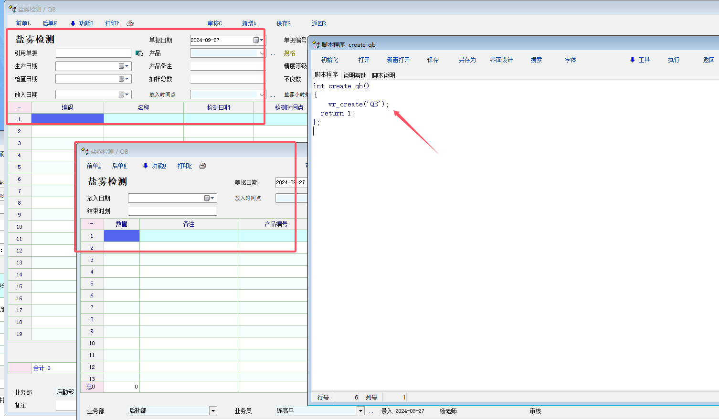This screenshot has width=719, height=420.
Task: Expand the 业务部 dropdown showing 后勤部
Action: coord(213,411)
